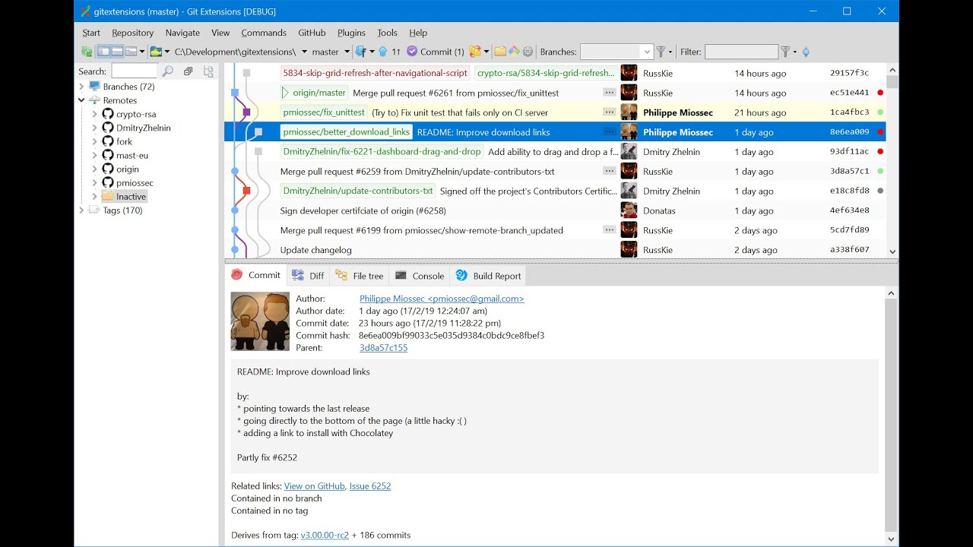Screen dimensions: 973x547
Task: Toggle the left panel layout icon
Action: [104, 52]
